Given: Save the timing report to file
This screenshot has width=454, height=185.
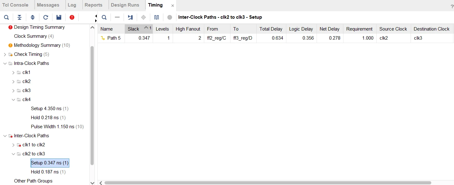Looking at the screenshot, I should point(59,17).
